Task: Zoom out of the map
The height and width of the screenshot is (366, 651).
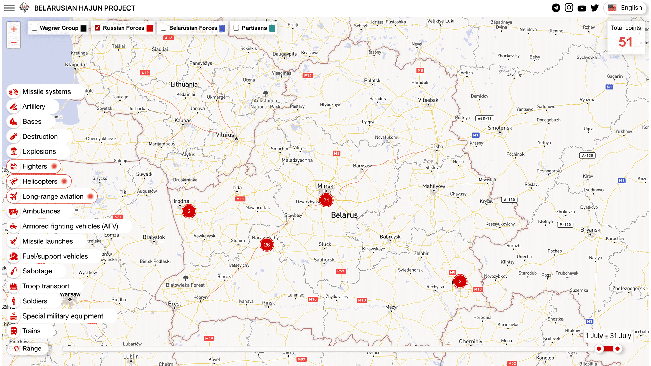Action: [x=14, y=42]
